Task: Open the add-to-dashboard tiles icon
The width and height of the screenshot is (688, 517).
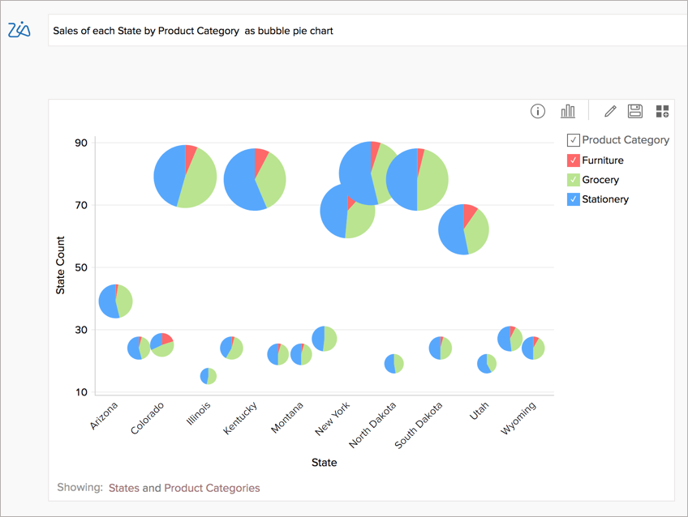Action: [x=662, y=110]
